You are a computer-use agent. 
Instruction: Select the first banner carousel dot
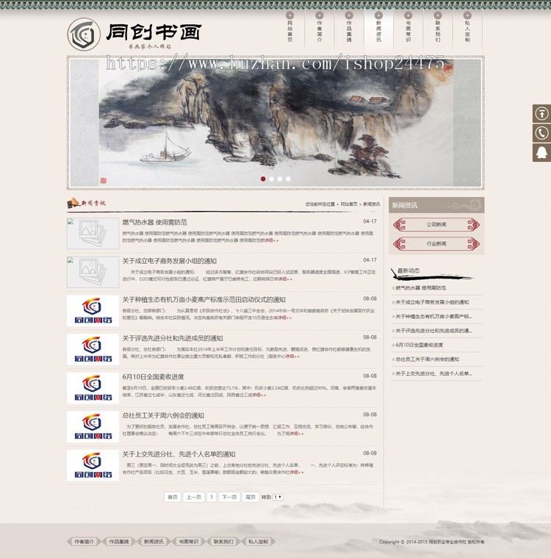[263, 179]
